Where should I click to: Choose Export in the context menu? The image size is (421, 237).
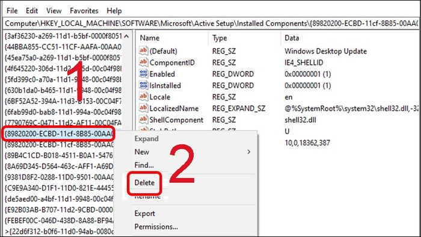(145, 214)
